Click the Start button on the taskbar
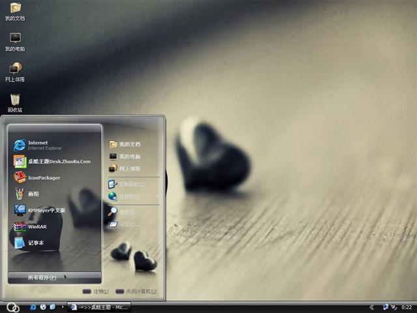The image size is (417, 313). (12, 306)
